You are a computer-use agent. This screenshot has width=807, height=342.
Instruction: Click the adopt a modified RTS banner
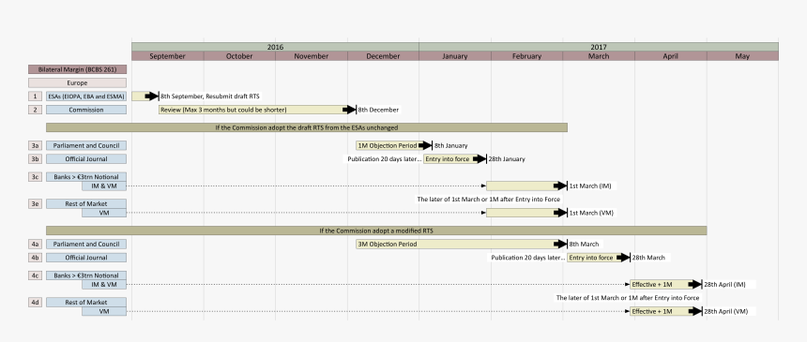pos(376,230)
